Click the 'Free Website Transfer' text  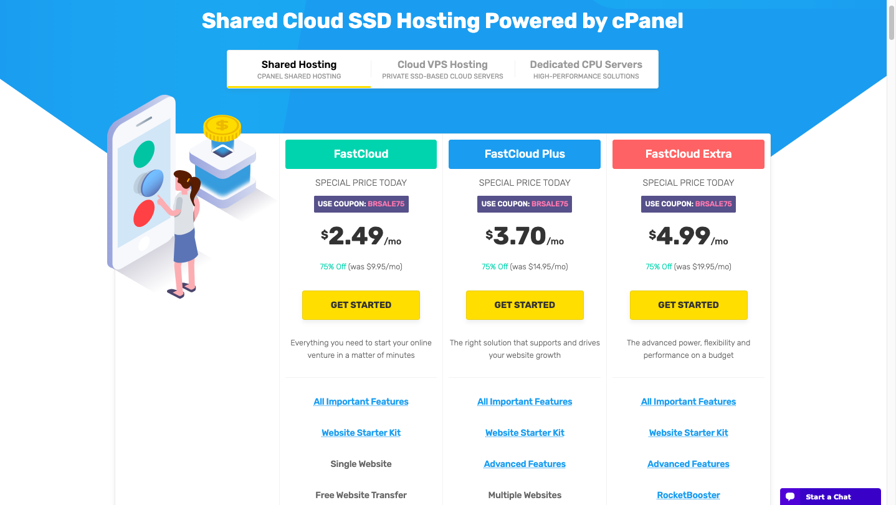pyautogui.click(x=361, y=495)
